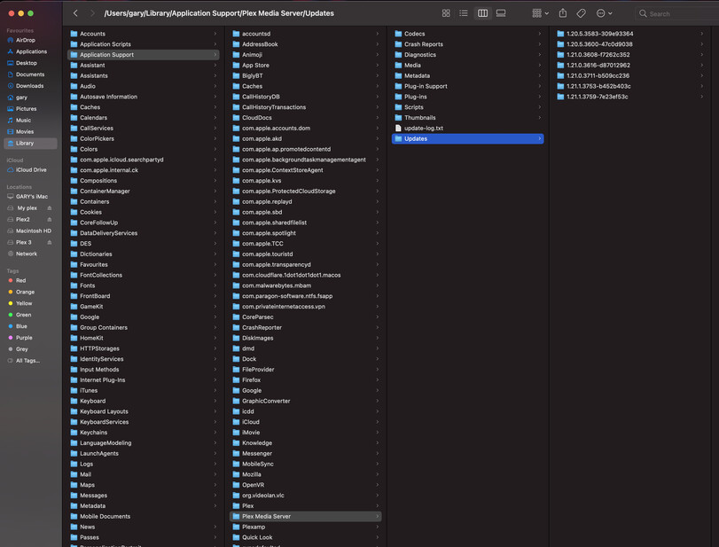719x547 pixels.
Task: Eject the Plex 3 volume
Action: coord(50,243)
